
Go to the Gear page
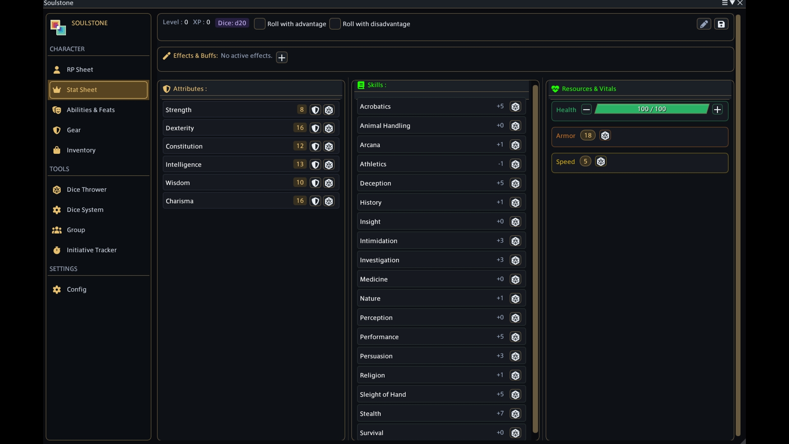point(99,130)
